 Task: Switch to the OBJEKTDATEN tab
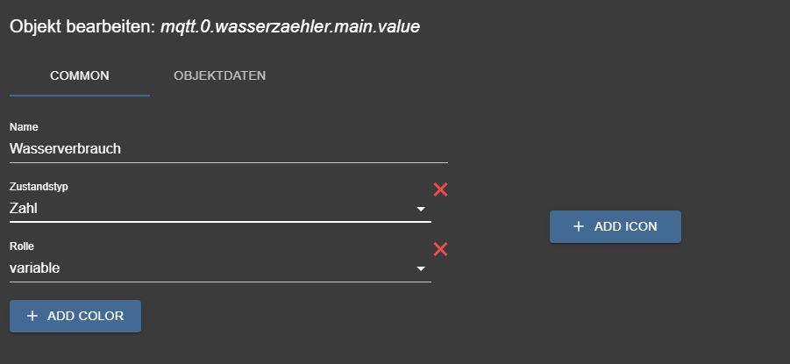[x=219, y=75]
